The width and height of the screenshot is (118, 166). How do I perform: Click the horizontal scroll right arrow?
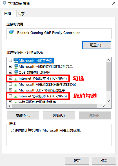[x=104, y=106]
